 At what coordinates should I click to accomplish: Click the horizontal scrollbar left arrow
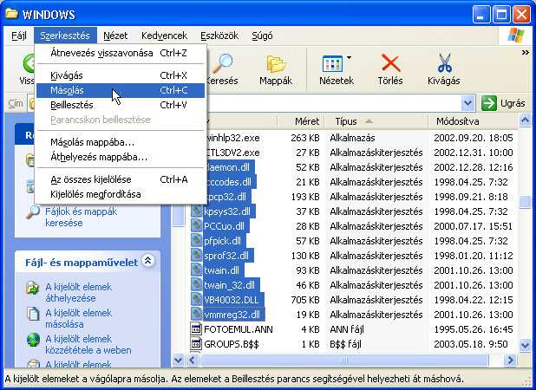click(193, 360)
